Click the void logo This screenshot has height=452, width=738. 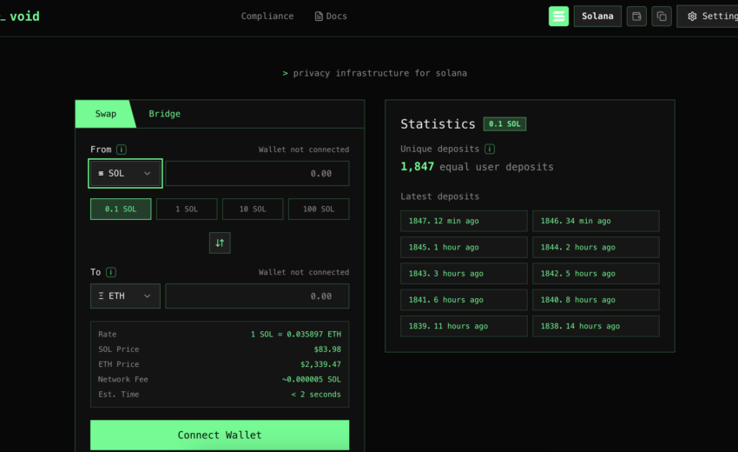[20, 17]
